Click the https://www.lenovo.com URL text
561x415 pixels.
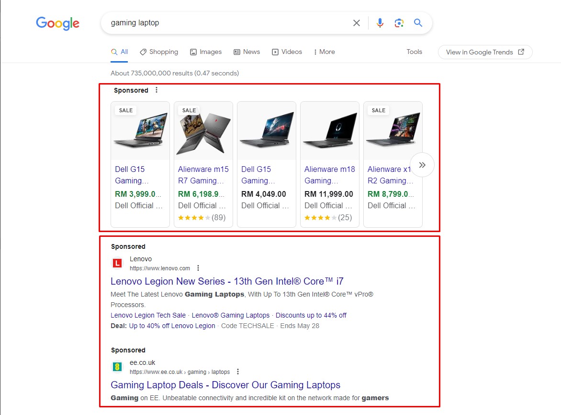[160, 268]
